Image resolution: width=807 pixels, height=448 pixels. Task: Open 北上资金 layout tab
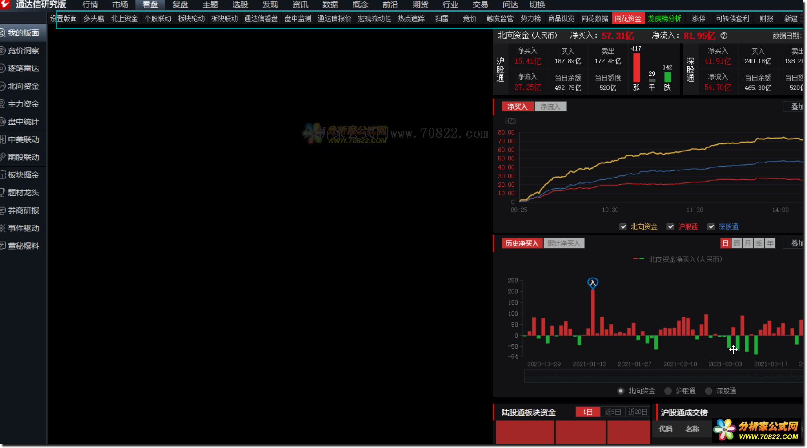124,19
